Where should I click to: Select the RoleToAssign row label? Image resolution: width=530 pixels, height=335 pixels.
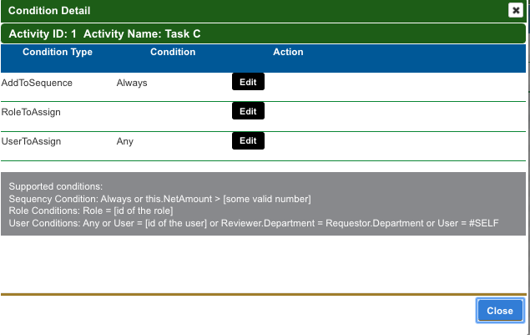31,112
